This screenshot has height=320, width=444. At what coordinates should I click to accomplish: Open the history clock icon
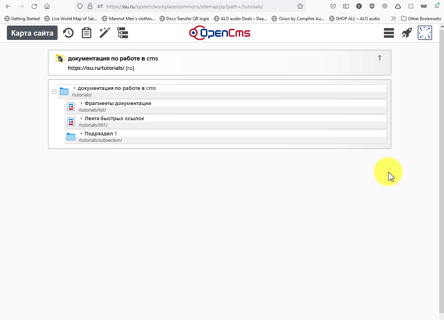[68, 33]
